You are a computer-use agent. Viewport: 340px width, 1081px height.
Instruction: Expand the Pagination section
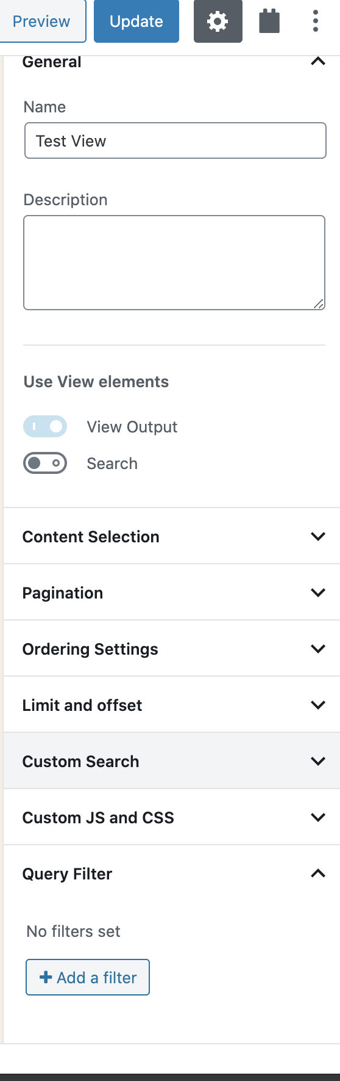pyautogui.click(x=172, y=592)
